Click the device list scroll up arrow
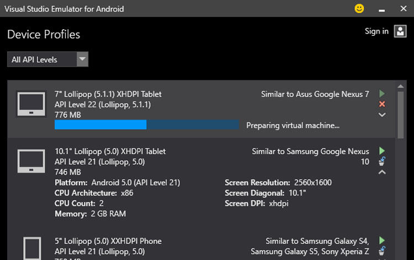The image size is (414, 260). click(x=401, y=86)
